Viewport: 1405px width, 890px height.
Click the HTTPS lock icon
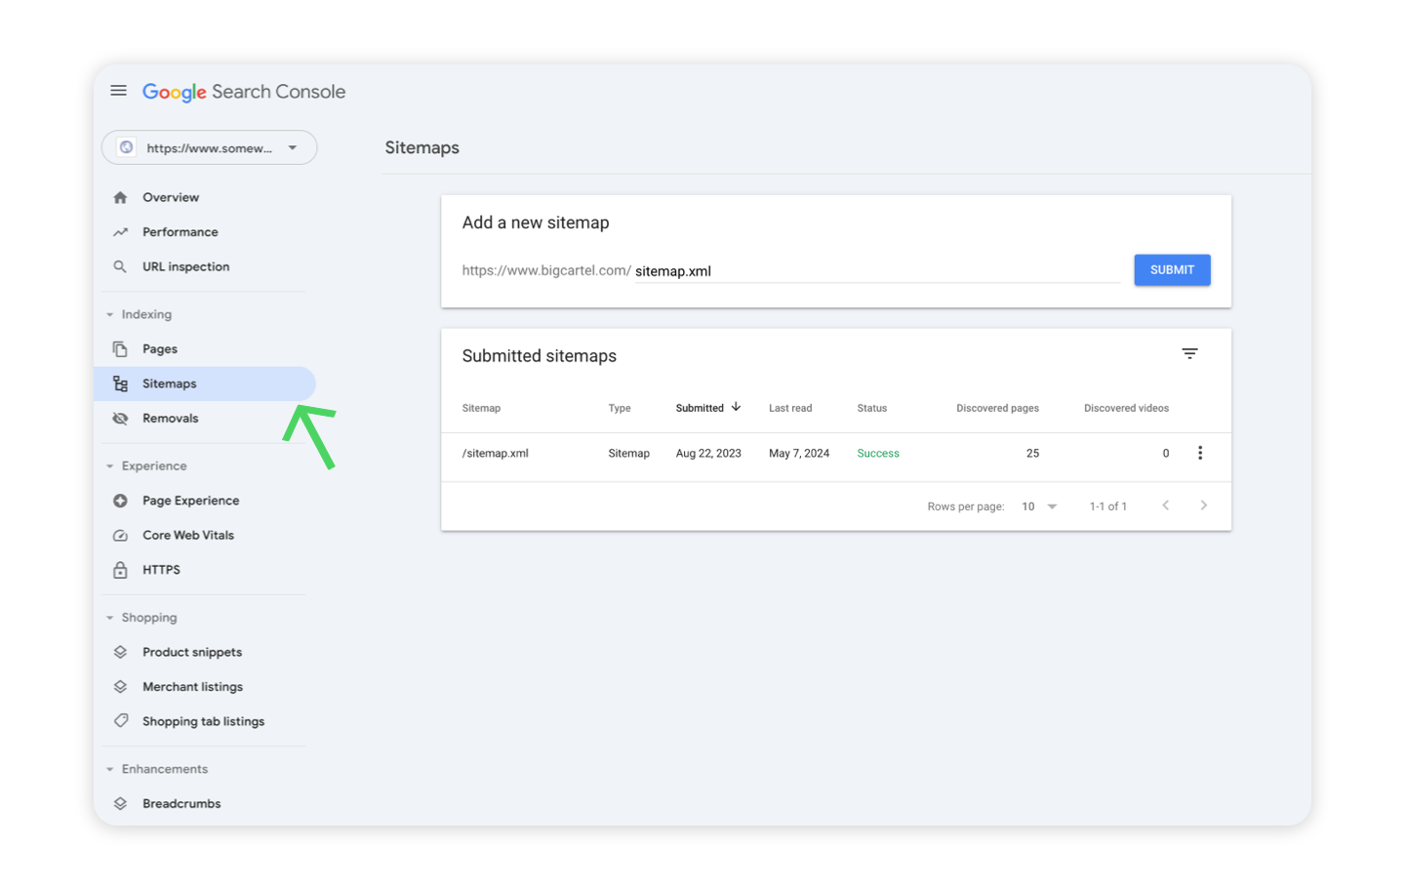tap(120, 570)
